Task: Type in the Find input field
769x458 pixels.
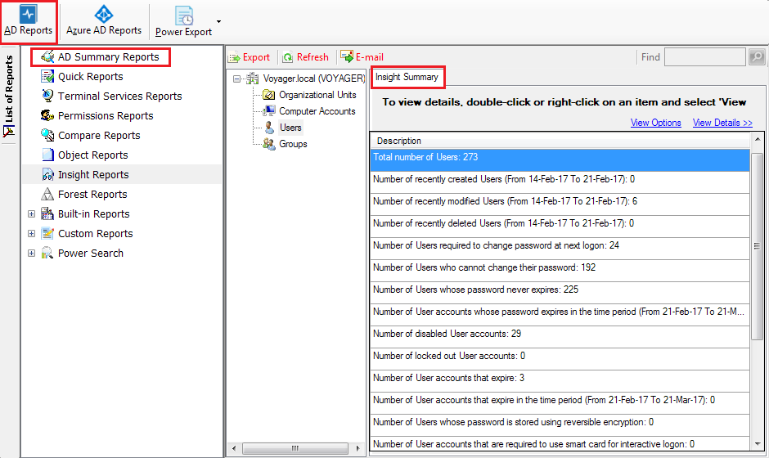Action: (x=704, y=57)
